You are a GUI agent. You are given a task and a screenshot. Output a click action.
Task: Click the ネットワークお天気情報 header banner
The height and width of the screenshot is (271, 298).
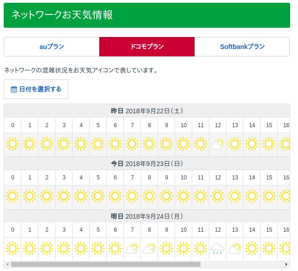pyautogui.click(x=147, y=15)
